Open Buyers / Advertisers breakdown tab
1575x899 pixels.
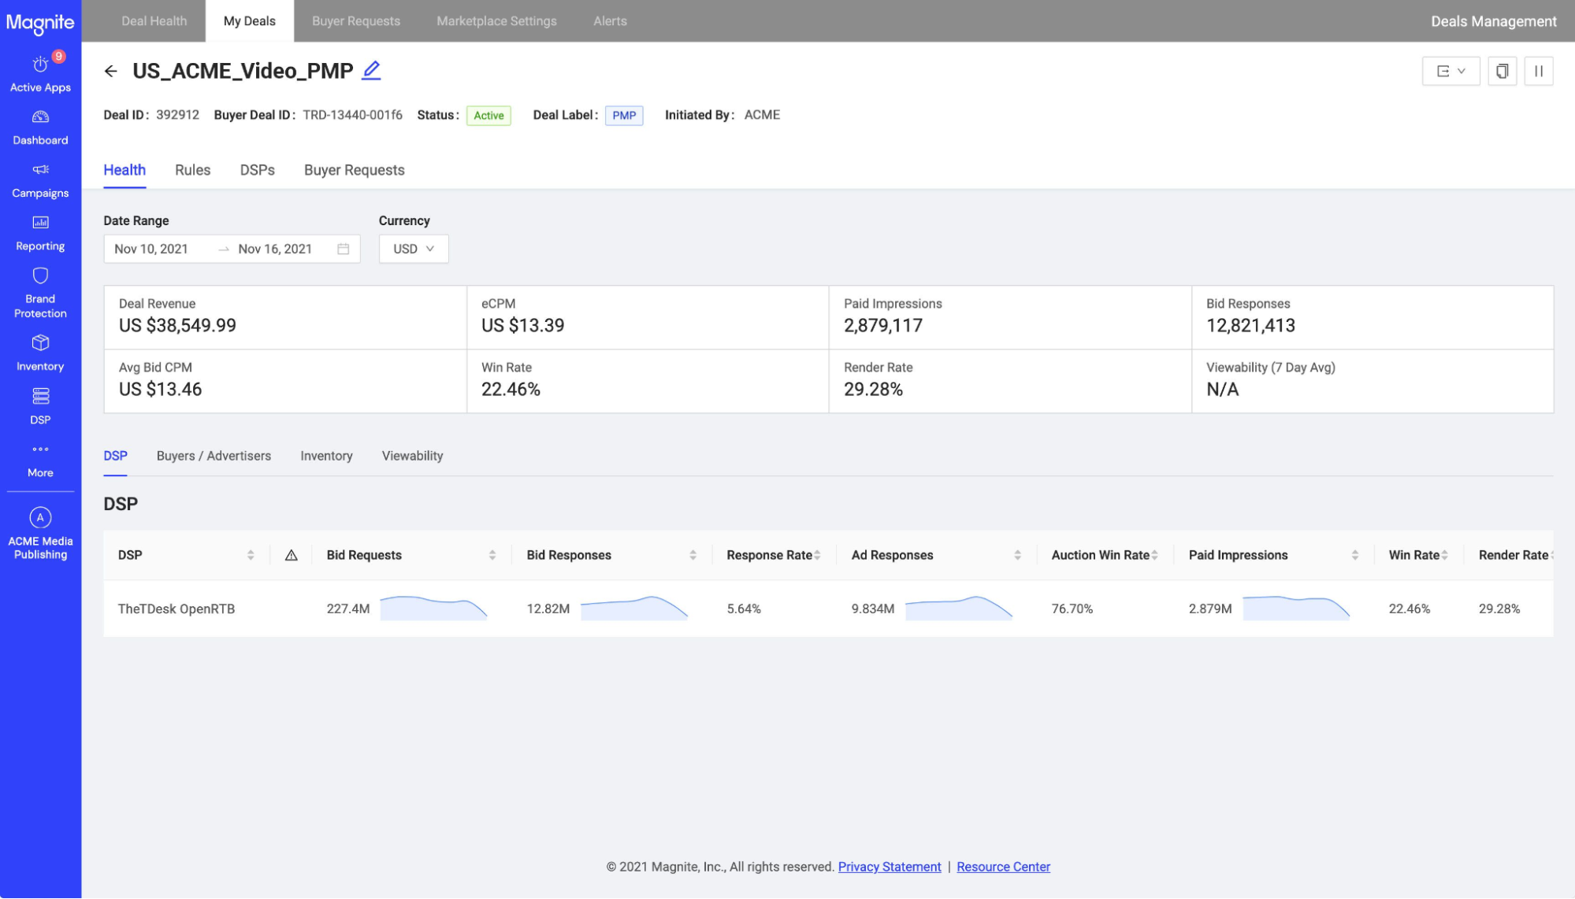coord(214,456)
